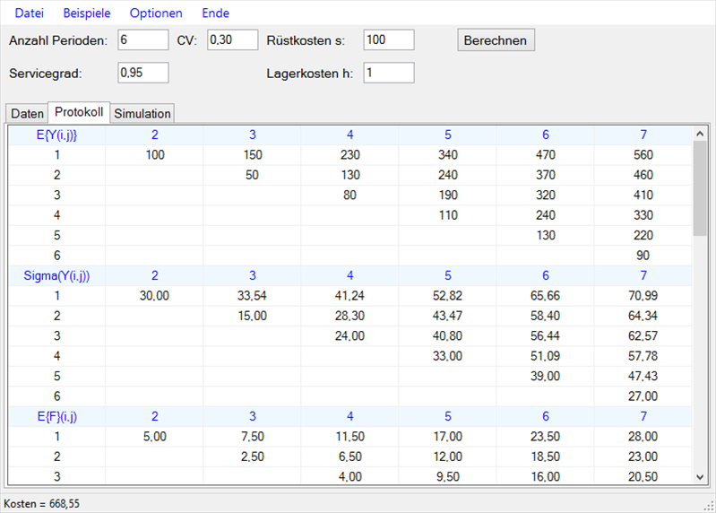Click the window resize grip in status bar
The height and width of the screenshot is (513, 716).
pyautogui.click(x=708, y=505)
